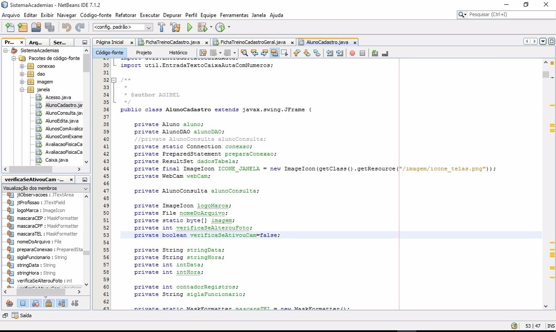Run the project with the green Run icon
This screenshot has height=332, width=556.
click(190, 27)
